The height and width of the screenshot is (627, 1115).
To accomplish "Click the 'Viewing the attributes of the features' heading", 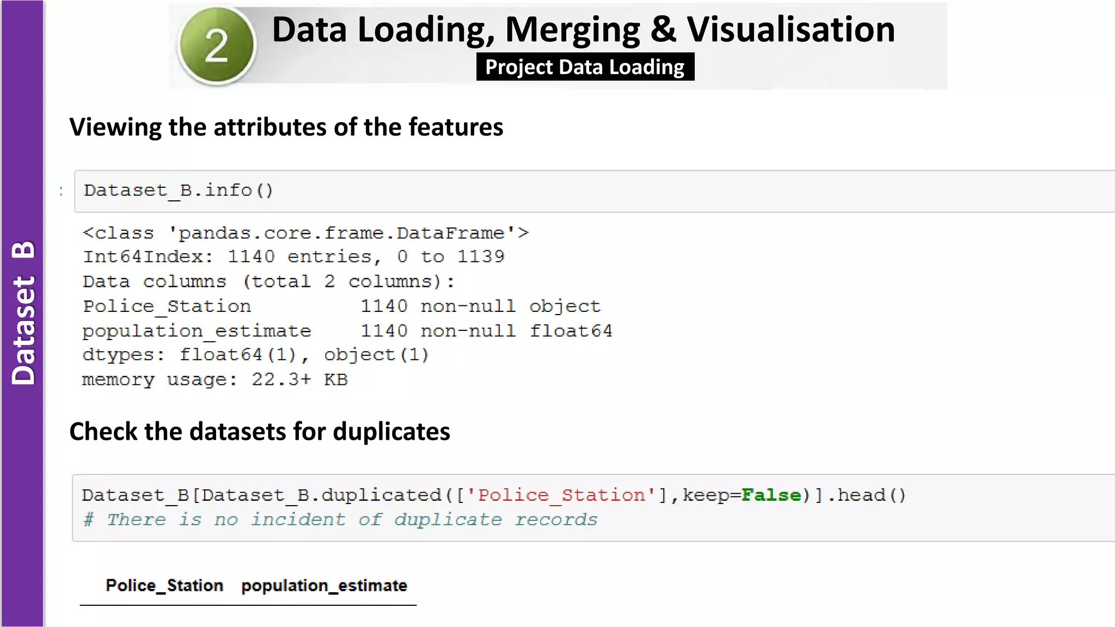I will point(286,127).
